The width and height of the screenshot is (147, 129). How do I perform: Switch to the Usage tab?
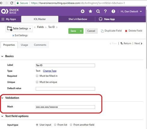(24, 45)
